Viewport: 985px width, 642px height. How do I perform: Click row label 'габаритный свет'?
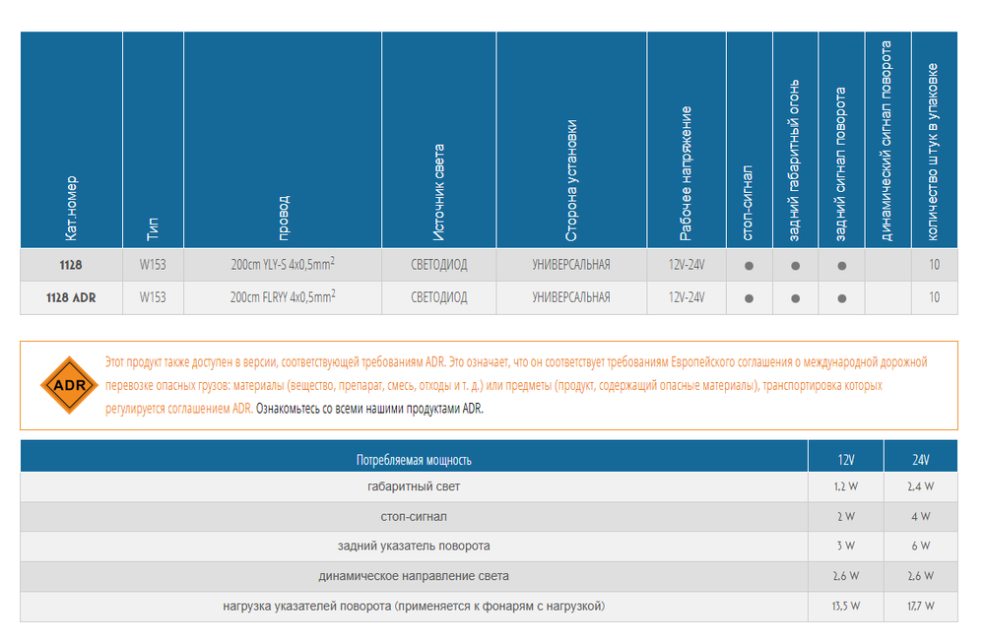point(414,486)
